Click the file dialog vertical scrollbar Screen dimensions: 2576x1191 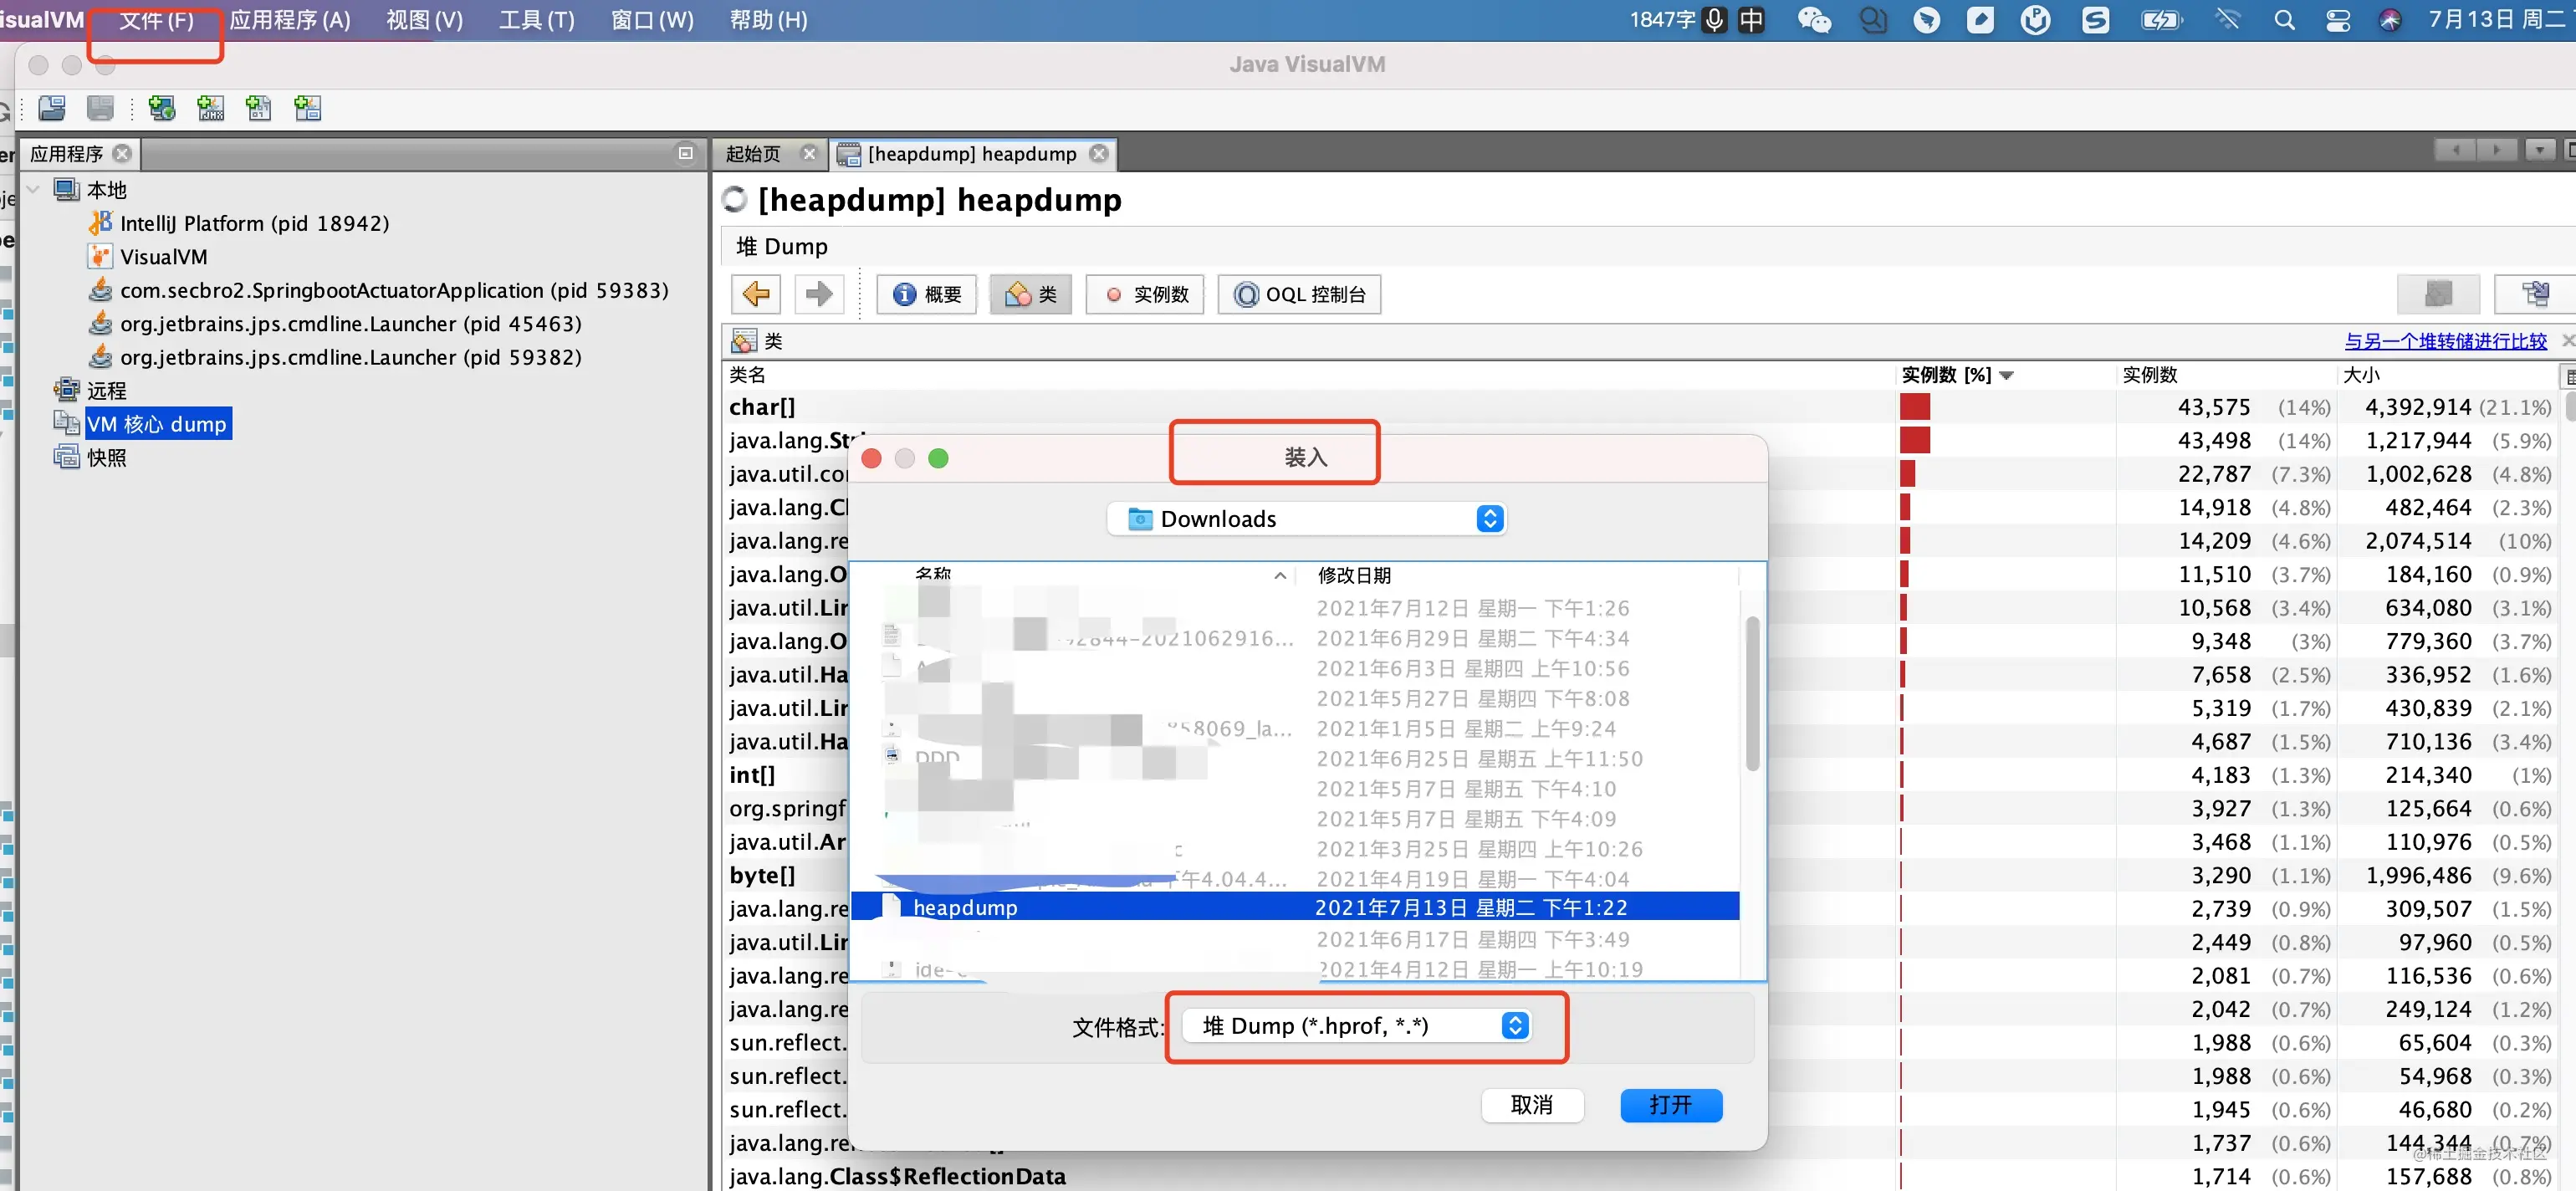click(x=1752, y=693)
